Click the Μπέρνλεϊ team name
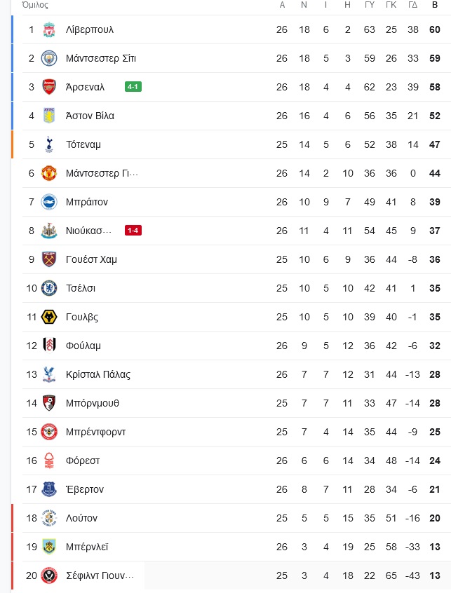 pyautogui.click(x=87, y=547)
